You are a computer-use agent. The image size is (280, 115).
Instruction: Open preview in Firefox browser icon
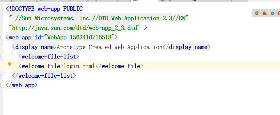point(265,13)
